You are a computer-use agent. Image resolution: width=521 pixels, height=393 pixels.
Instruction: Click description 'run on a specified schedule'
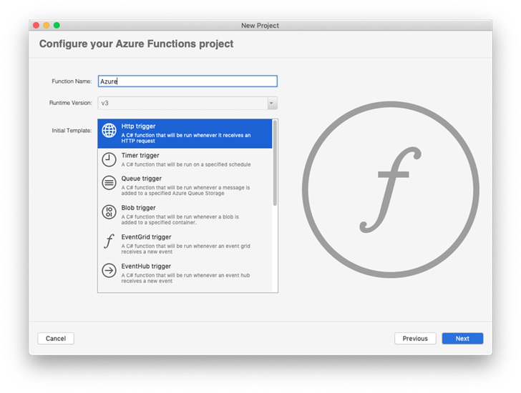tap(186, 164)
